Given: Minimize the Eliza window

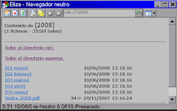Looking at the screenshot, I should pyautogui.click(x=158, y=5).
